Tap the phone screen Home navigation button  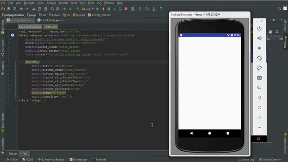click(210, 133)
